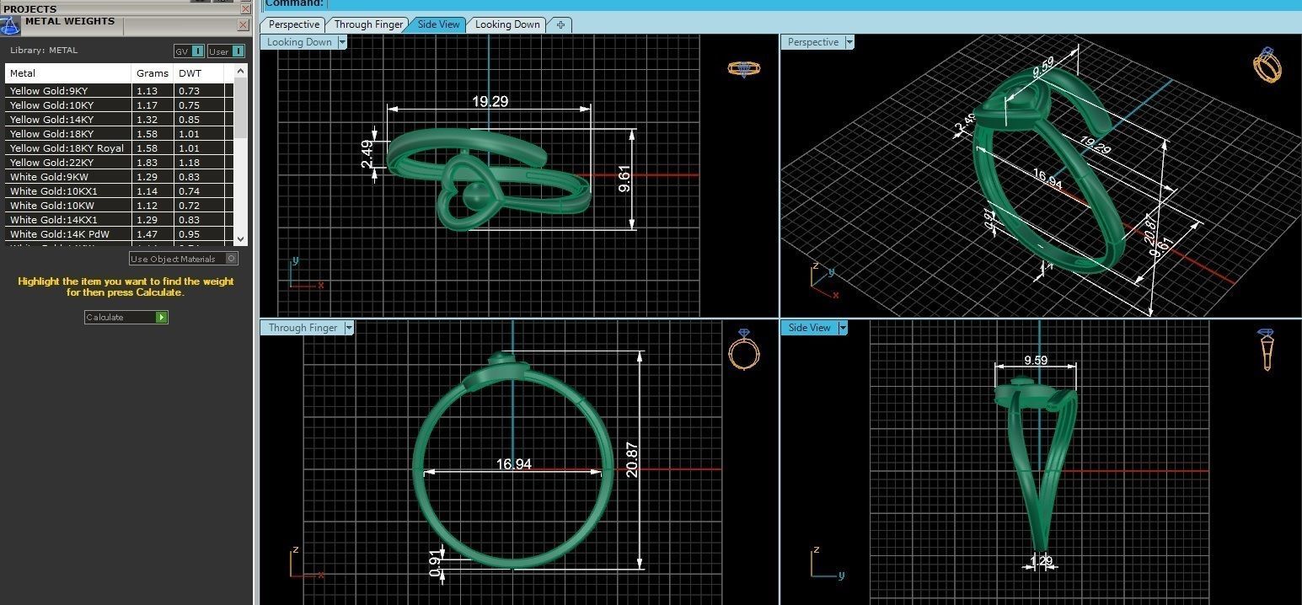The width and height of the screenshot is (1302, 605).
Task: Click the 9.59 dimension in Side View
Action: pyautogui.click(x=1036, y=360)
